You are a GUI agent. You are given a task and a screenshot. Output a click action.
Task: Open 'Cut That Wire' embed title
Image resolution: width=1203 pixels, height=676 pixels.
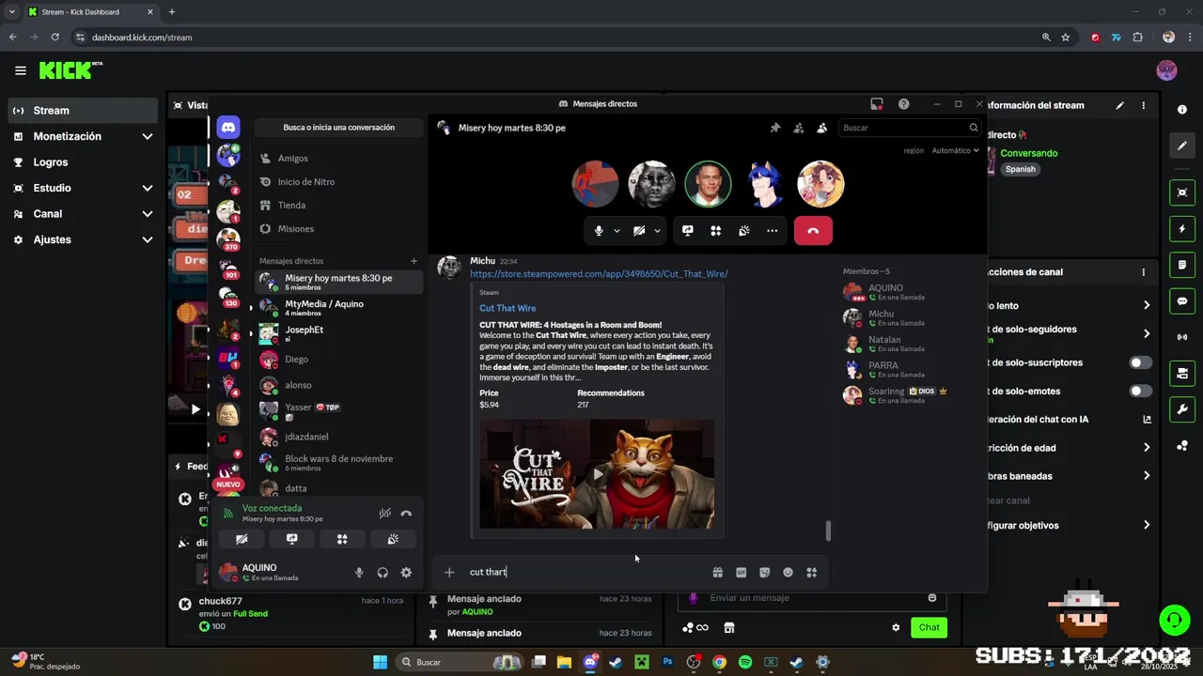(x=508, y=308)
